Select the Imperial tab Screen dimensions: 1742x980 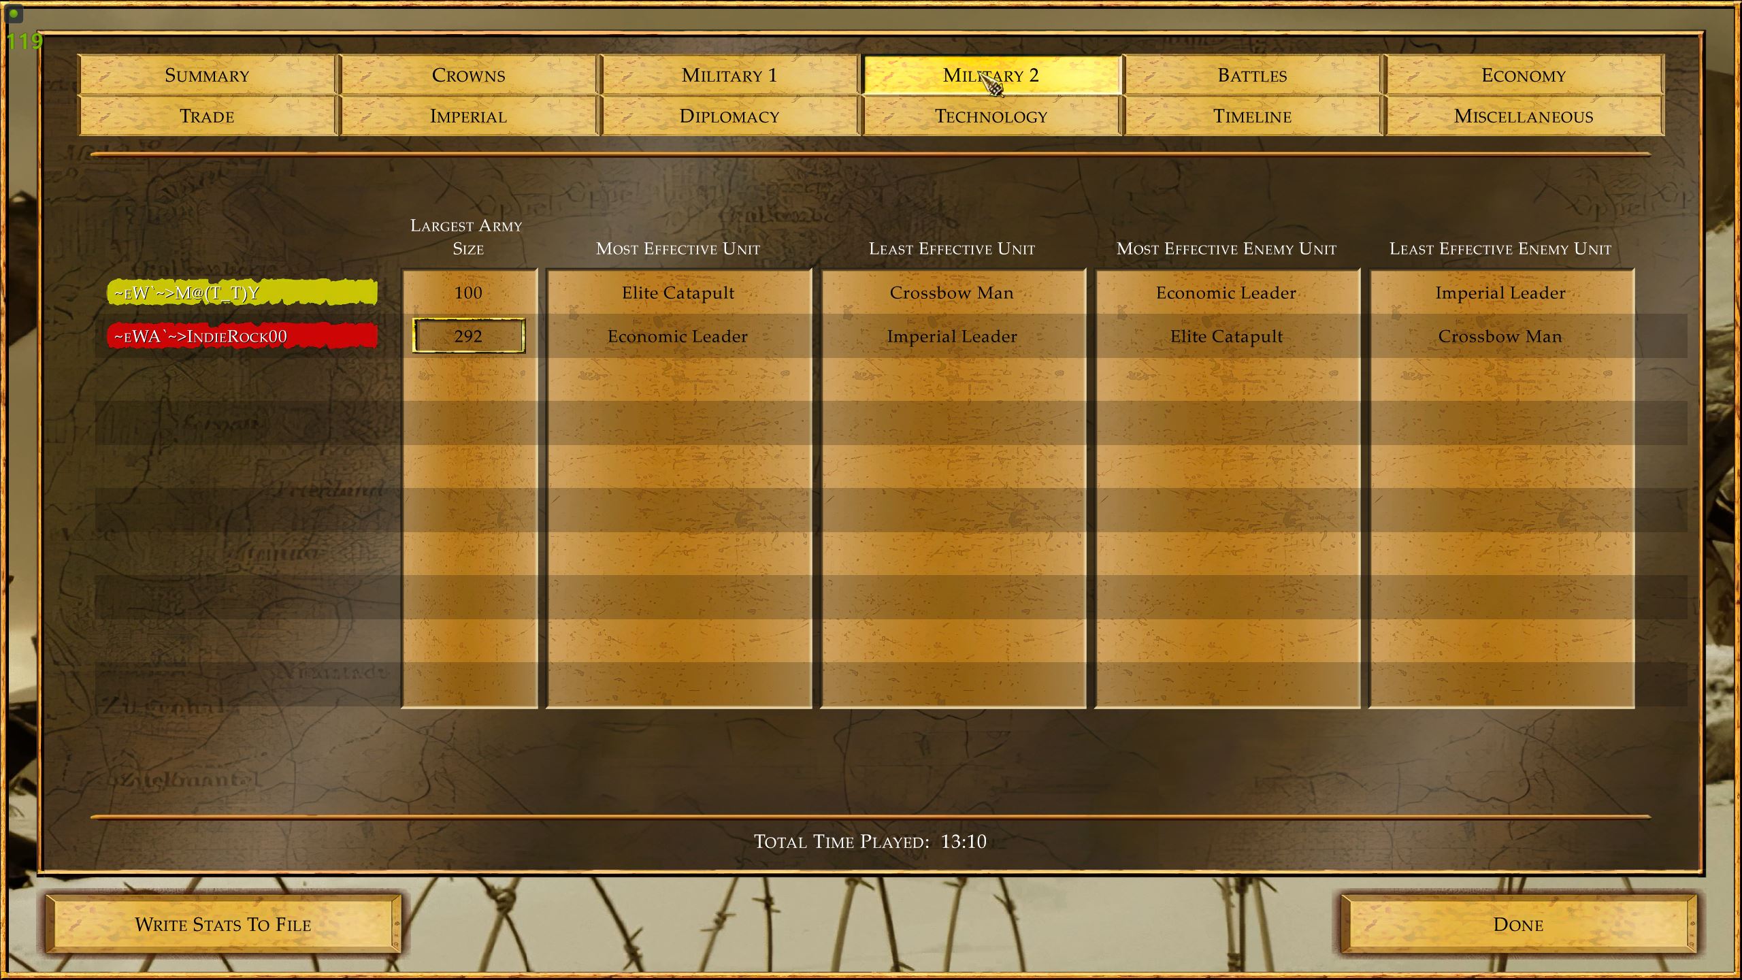point(469,116)
